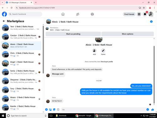The height and width of the screenshot is (118, 157).
Task: Go back from Marketplace using the arrow
Action: [x=4, y=21]
